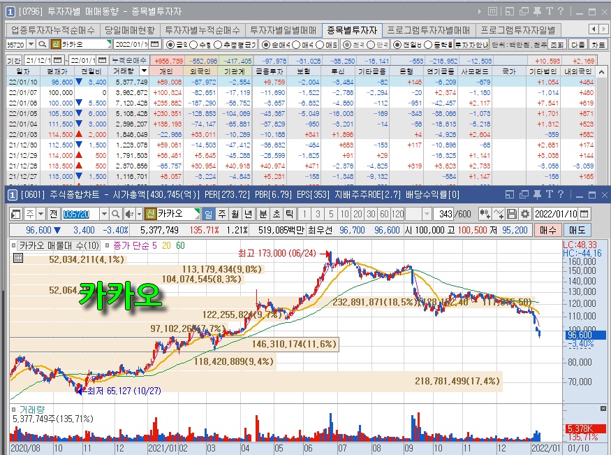Select the 분 minute chart period button

click(x=263, y=214)
